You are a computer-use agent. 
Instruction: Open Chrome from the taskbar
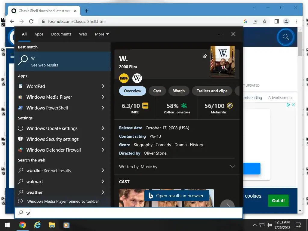22,225
